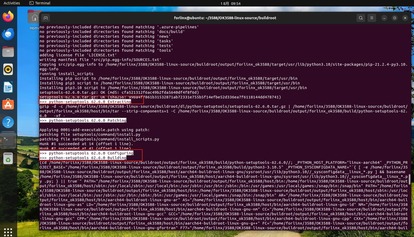414x237 pixels.
Task: Open Ubuntu Software from the dock
Action: click(8, 104)
